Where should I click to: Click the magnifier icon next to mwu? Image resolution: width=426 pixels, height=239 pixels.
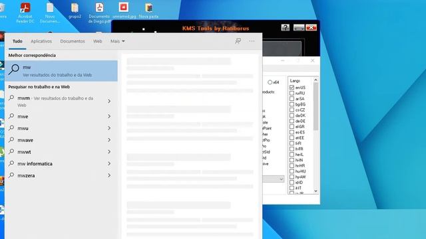(x=11, y=128)
